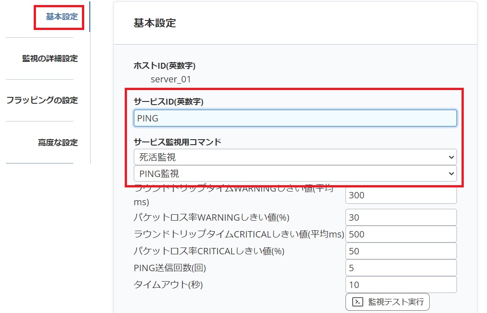Click the server_01 host ID text

click(170, 79)
